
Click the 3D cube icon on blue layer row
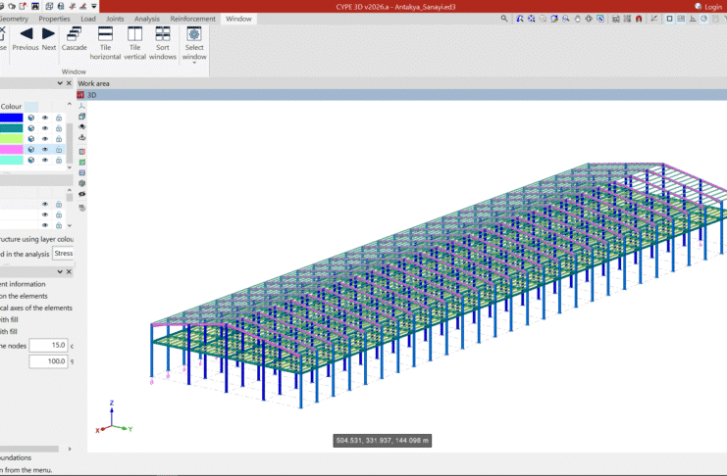coord(31,118)
